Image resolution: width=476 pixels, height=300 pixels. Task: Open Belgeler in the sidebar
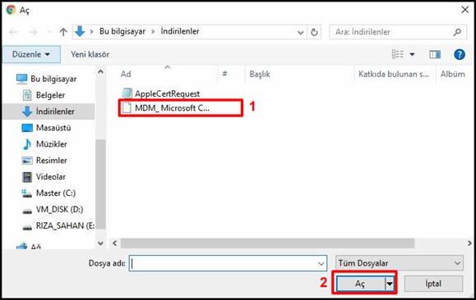click(50, 95)
